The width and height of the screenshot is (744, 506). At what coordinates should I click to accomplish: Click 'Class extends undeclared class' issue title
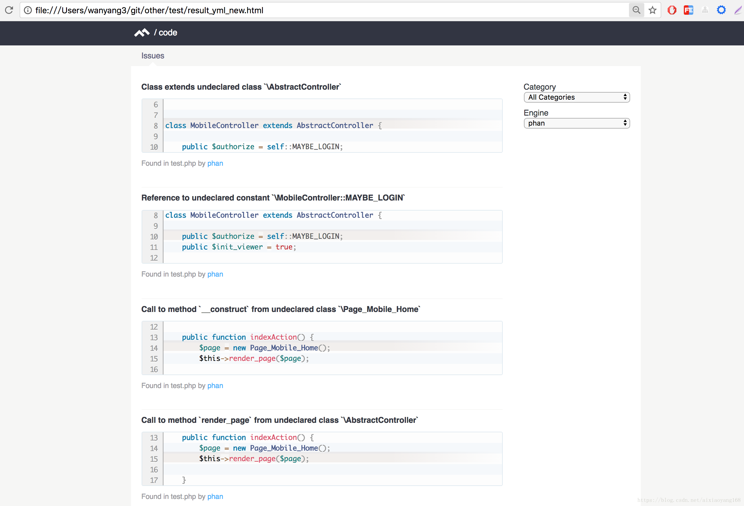click(241, 87)
